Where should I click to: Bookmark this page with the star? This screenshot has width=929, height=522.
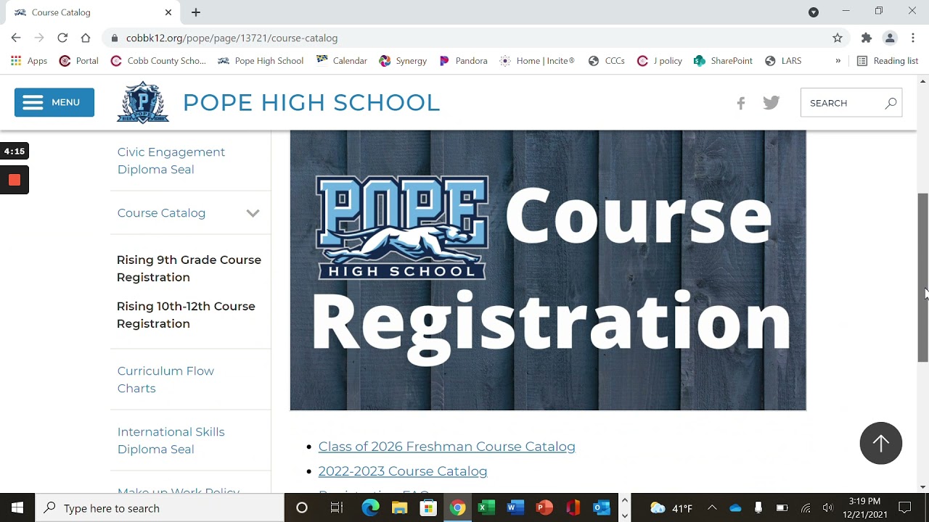pos(838,38)
